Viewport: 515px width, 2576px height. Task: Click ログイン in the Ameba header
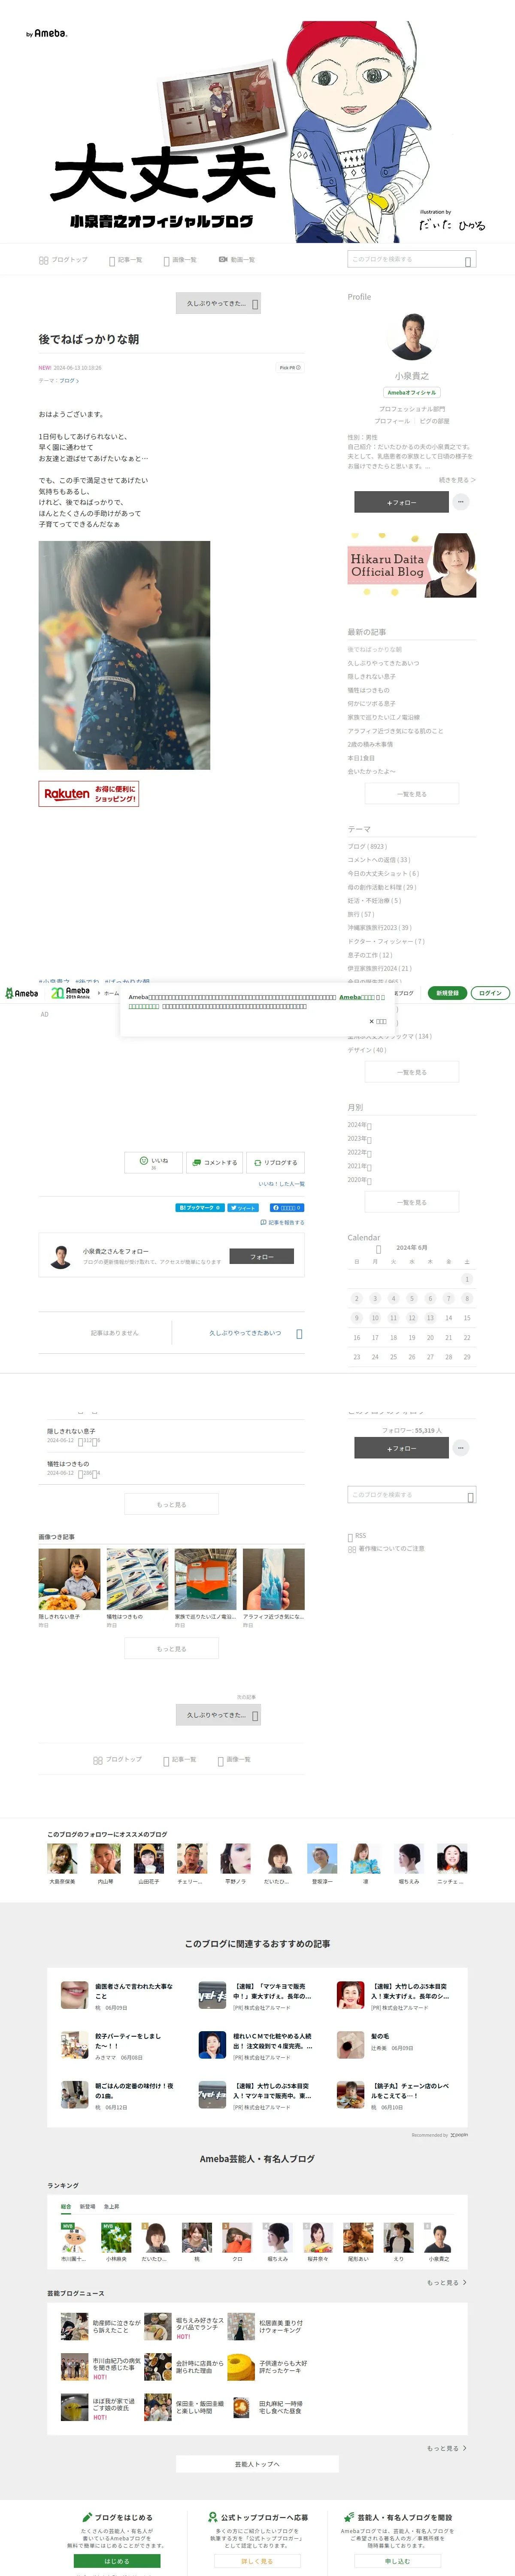[x=490, y=993]
